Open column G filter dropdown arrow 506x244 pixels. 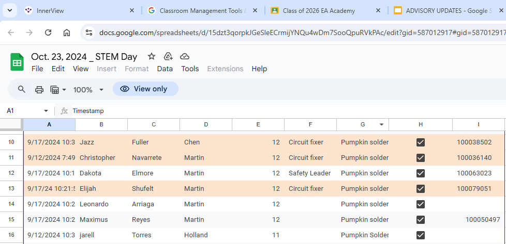(x=382, y=125)
